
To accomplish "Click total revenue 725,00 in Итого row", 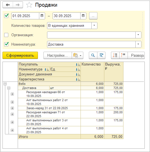I will (114, 137).
